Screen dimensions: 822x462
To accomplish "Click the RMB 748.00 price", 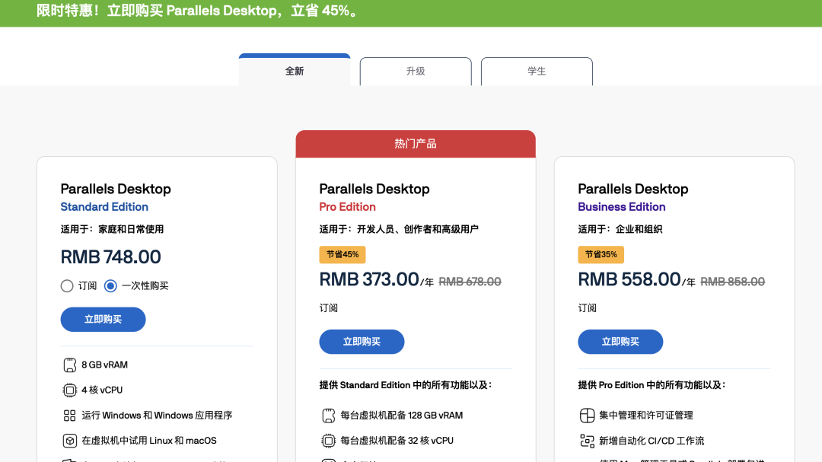I will 110,257.
